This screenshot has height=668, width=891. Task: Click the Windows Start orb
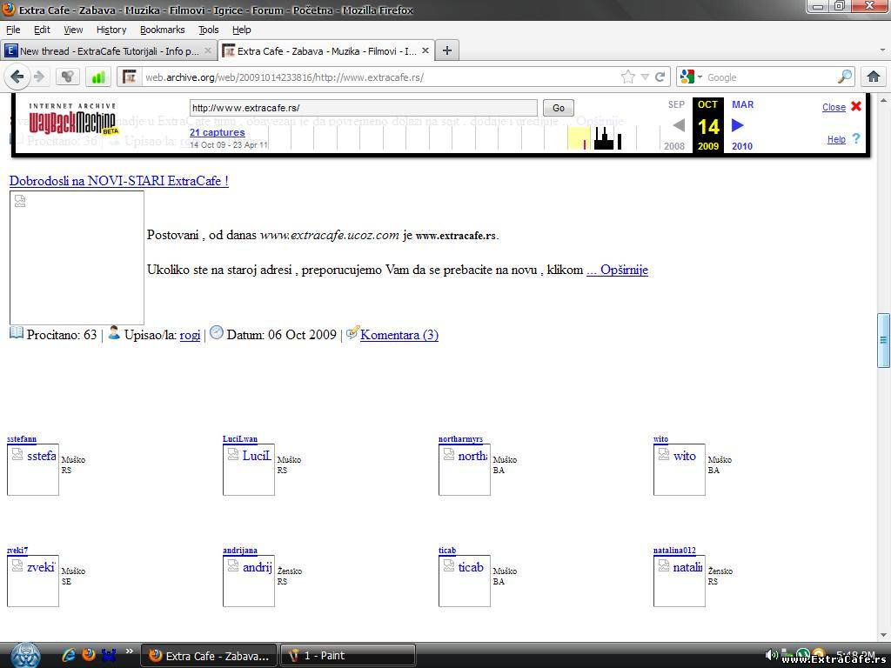(x=25, y=655)
